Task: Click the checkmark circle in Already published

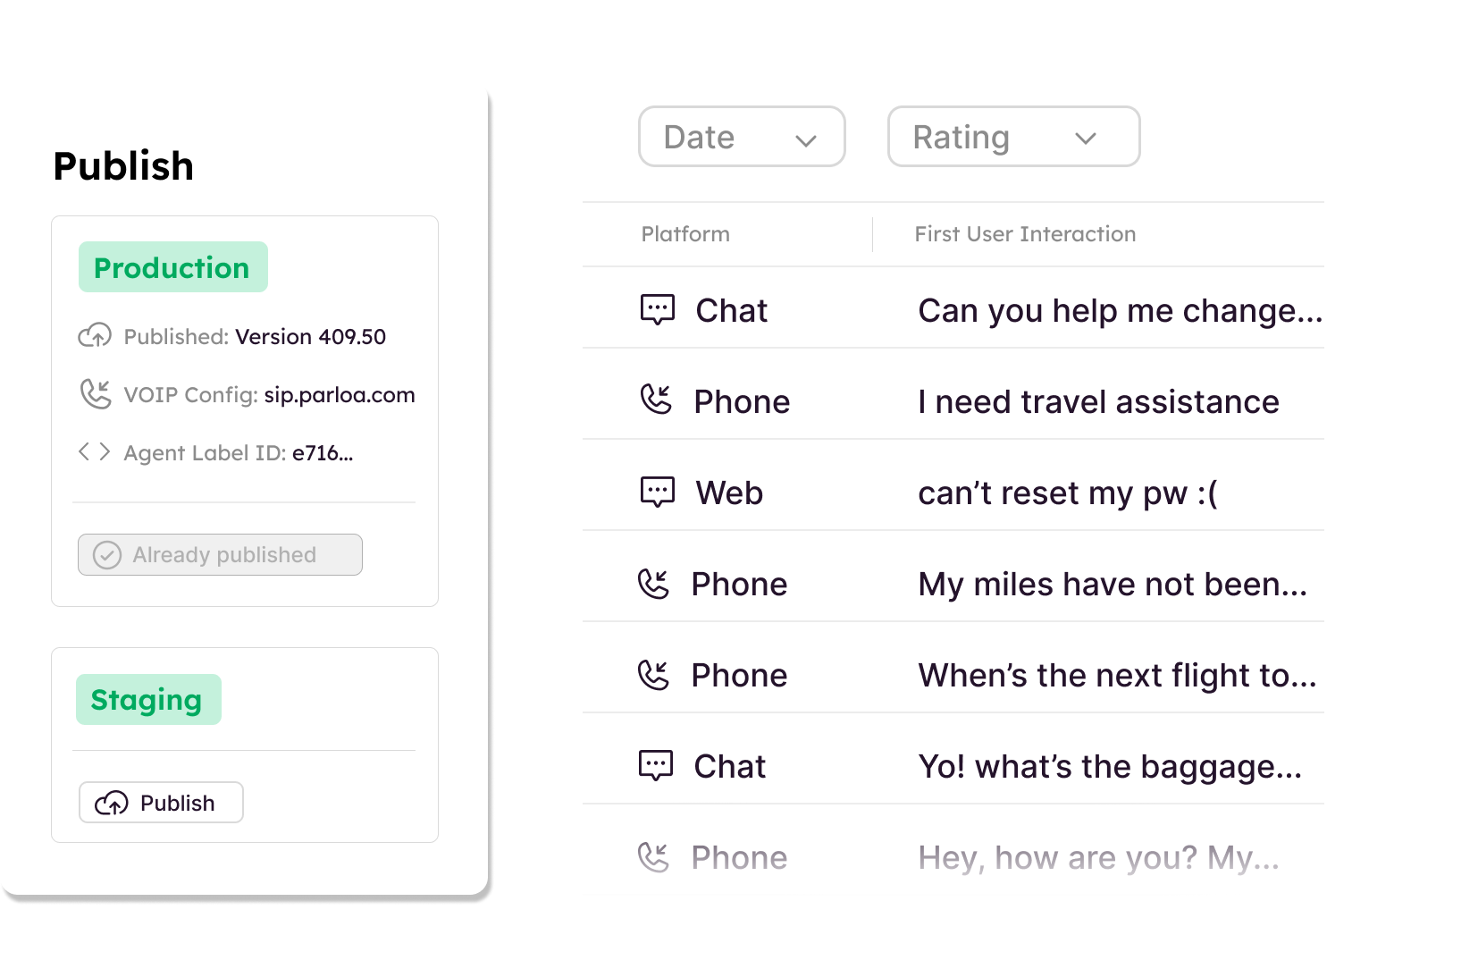Action: pos(107,555)
